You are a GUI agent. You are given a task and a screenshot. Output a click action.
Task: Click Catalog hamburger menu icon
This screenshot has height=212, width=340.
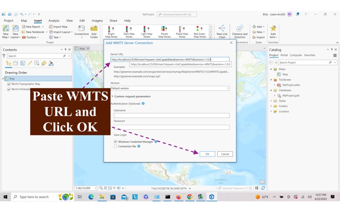point(335,56)
